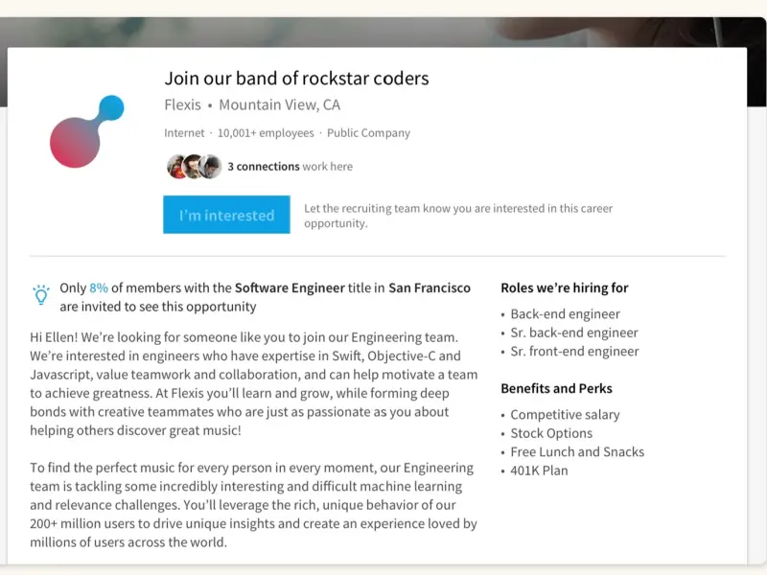View the 3 connections link
This screenshot has height=575, width=767.
click(263, 167)
